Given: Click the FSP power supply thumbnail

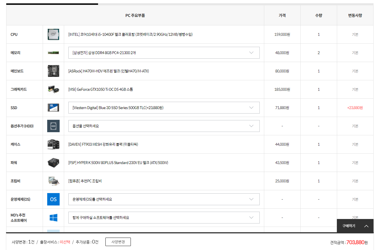Looking at the screenshot, I should coord(53,163).
